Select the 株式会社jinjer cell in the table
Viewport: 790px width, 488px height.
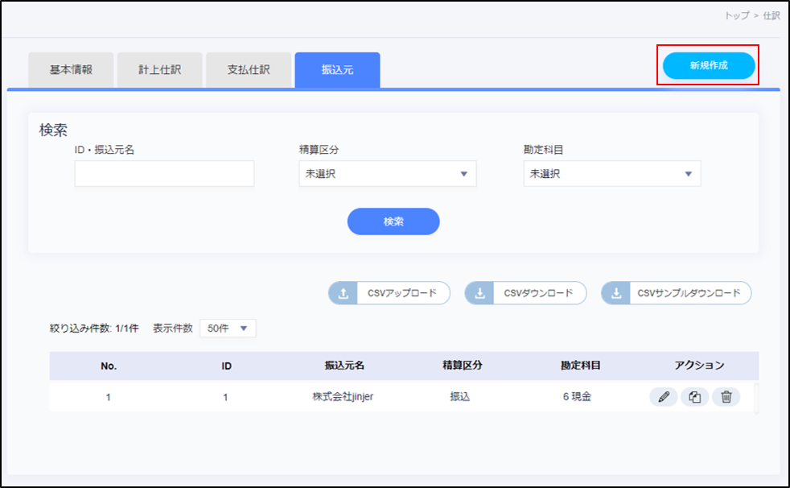point(343,397)
